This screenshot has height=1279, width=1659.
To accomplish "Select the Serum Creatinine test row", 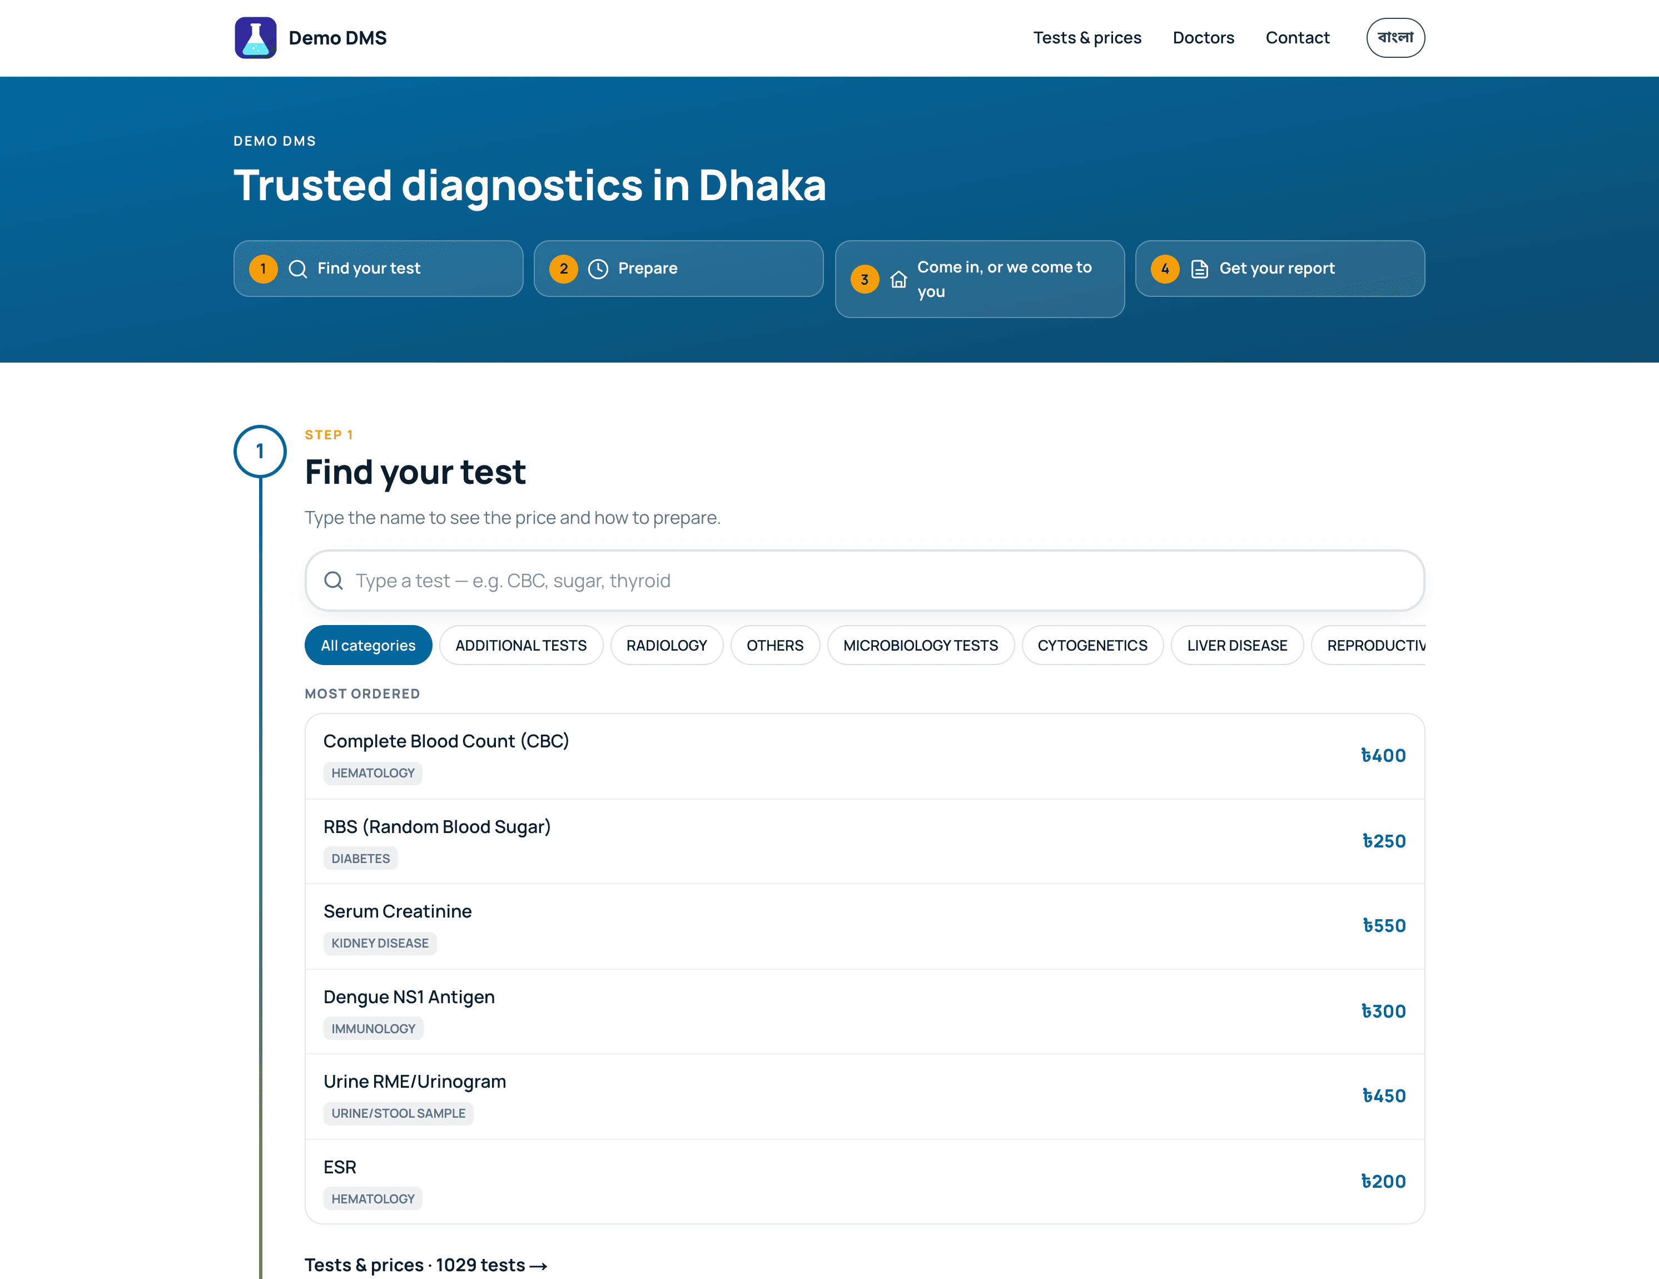I will click(865, 926).
